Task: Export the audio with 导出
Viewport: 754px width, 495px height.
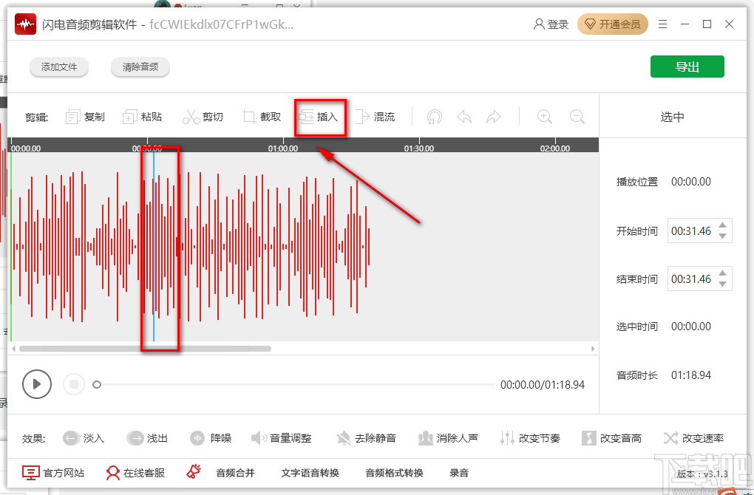Action: click(687, 66)
